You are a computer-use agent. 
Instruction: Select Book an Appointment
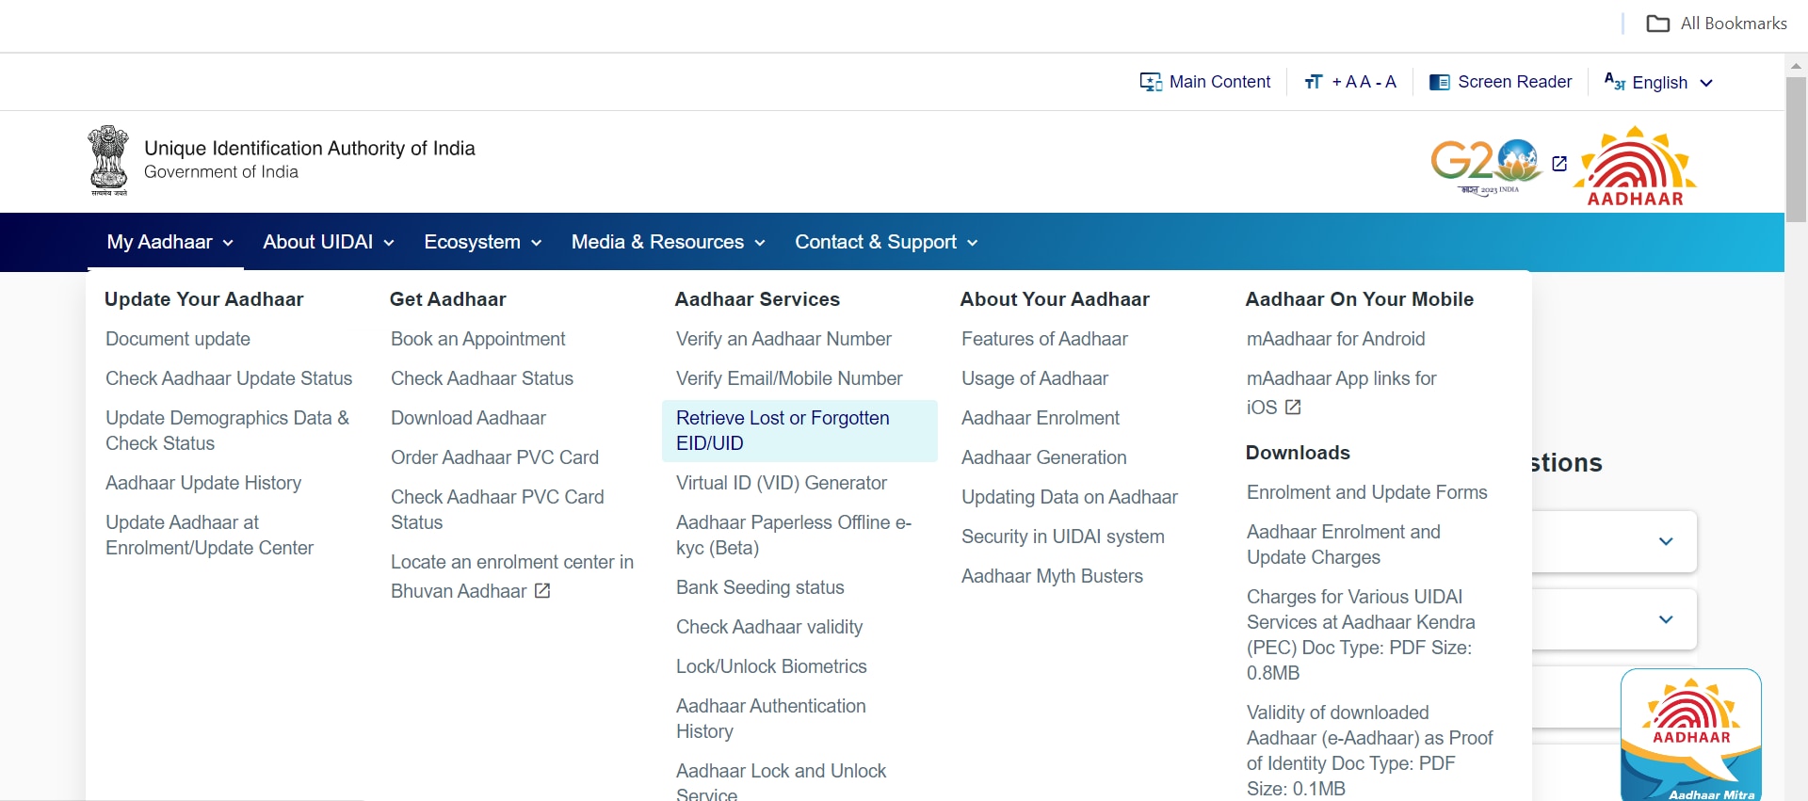click(x=478, y=339)
